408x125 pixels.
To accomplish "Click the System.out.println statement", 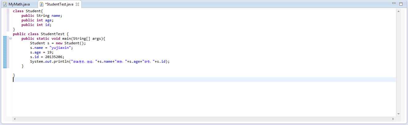I will 100,61.
